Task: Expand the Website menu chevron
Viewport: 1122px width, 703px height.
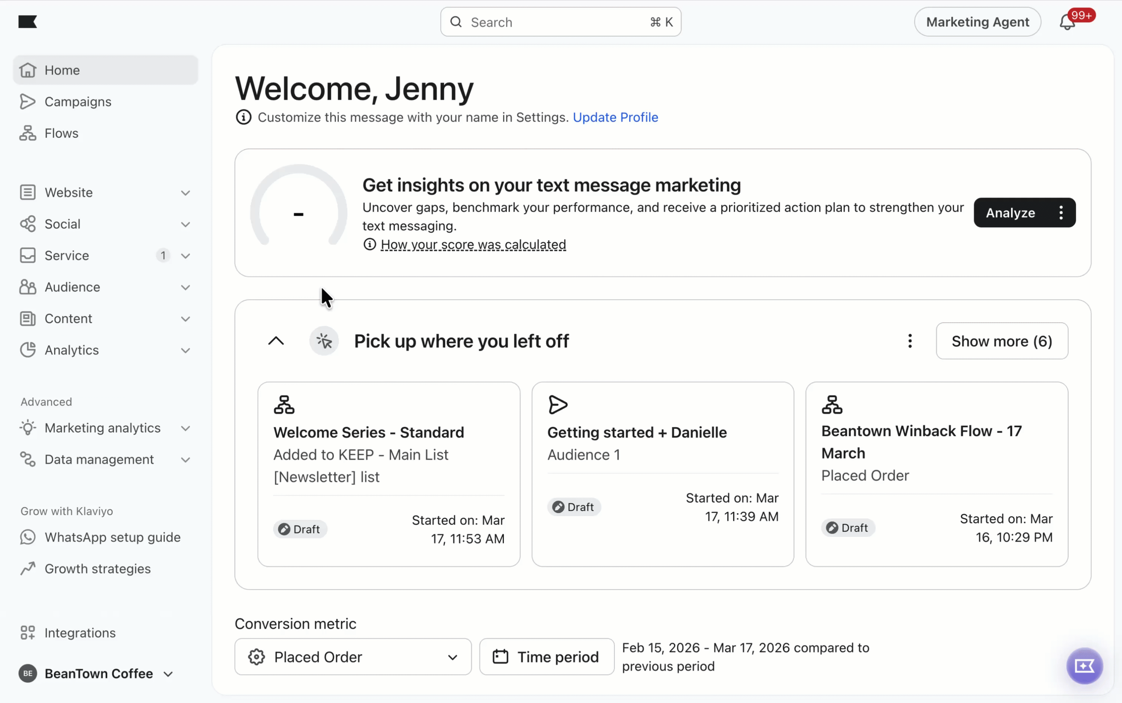Action: pos(186,192)
